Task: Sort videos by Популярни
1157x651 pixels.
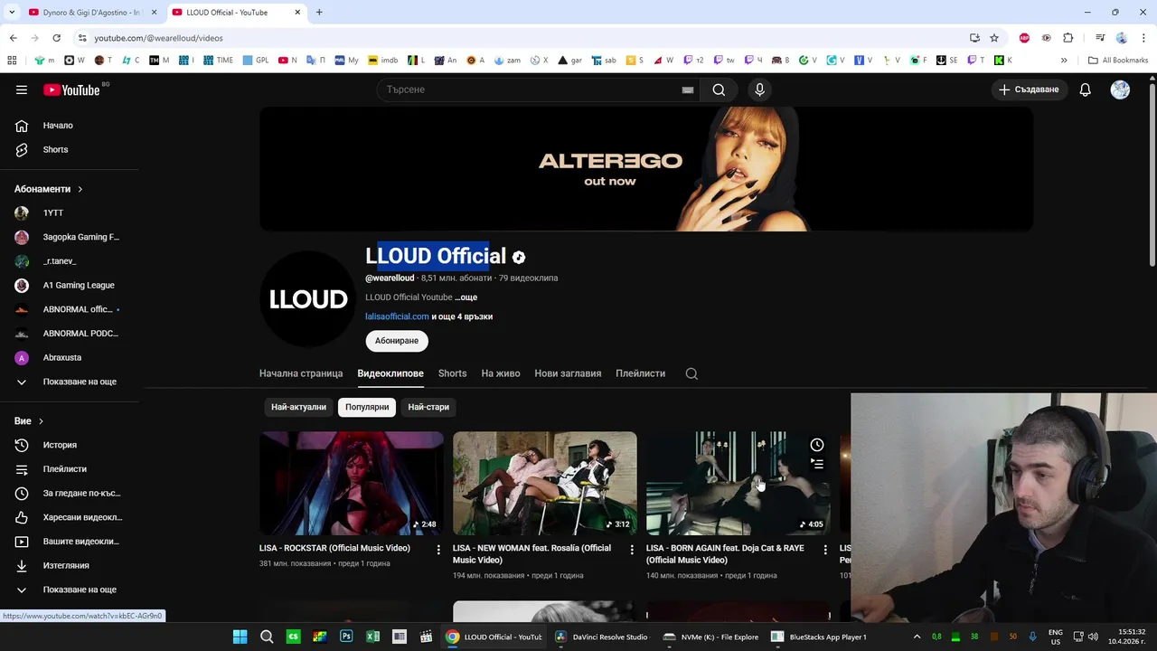Action: 367,407
